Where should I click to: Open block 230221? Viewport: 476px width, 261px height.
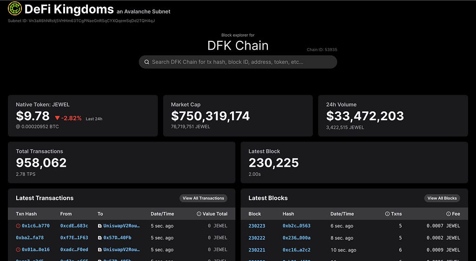pos(257,250)
